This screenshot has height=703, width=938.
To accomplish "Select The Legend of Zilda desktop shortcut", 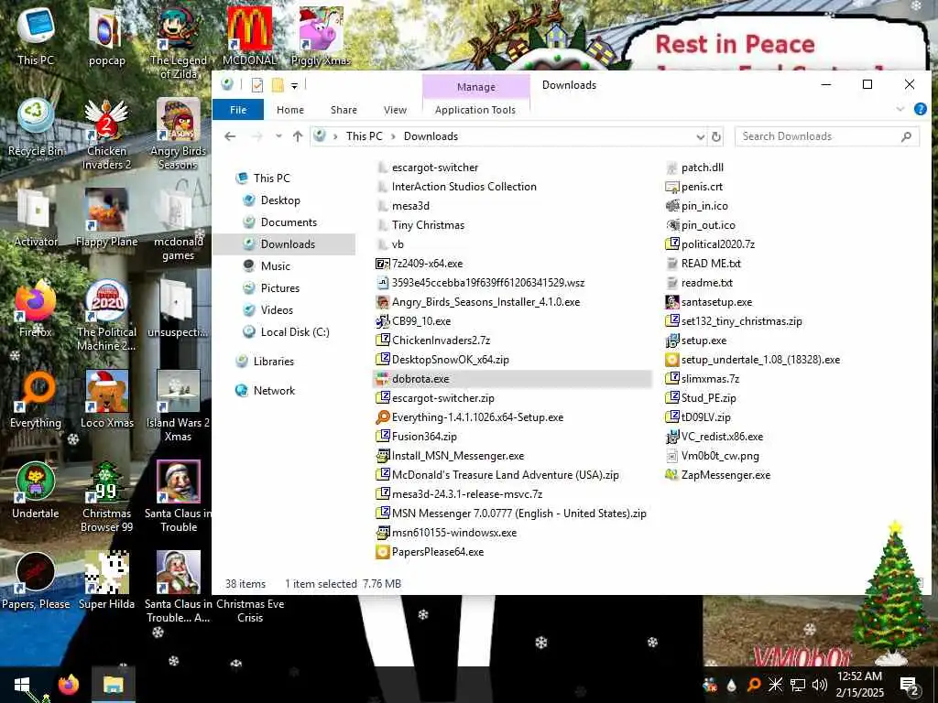I will click(179, 43).
